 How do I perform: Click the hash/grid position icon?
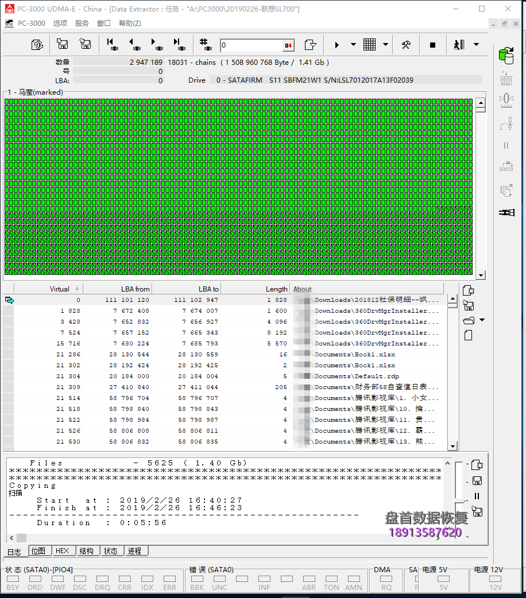pos(206,45)
